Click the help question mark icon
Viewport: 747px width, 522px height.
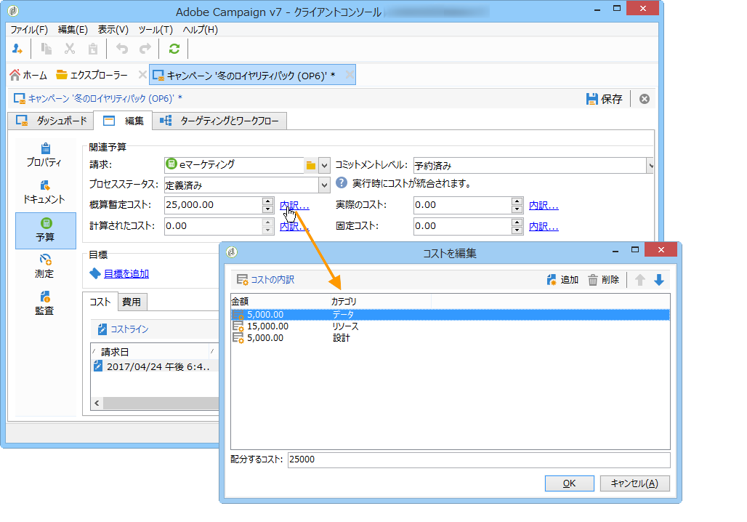pyautogui.click(x=341, y=183)
